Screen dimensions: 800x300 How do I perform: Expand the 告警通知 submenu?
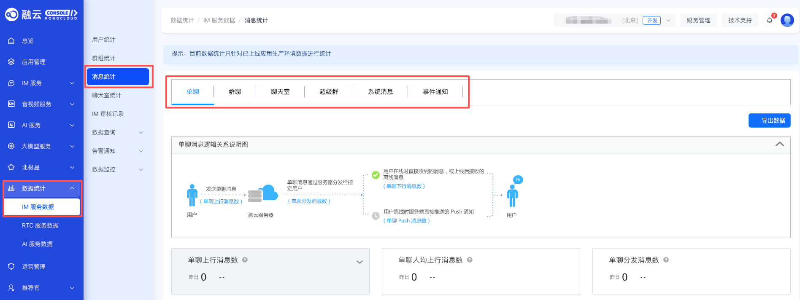pos(141,151)
